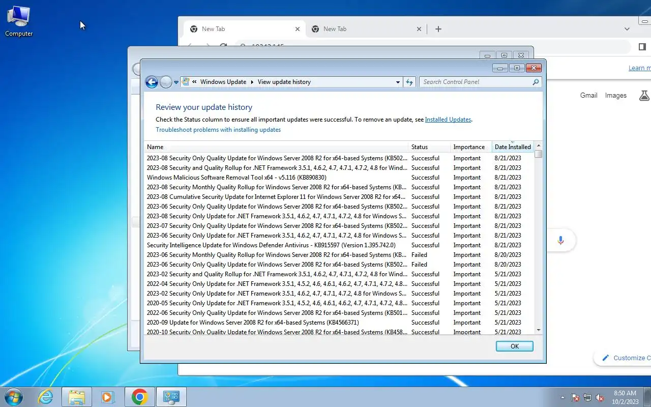
Task: Open Windows Explorer from the taskbar
Action: tap(77, 397)
